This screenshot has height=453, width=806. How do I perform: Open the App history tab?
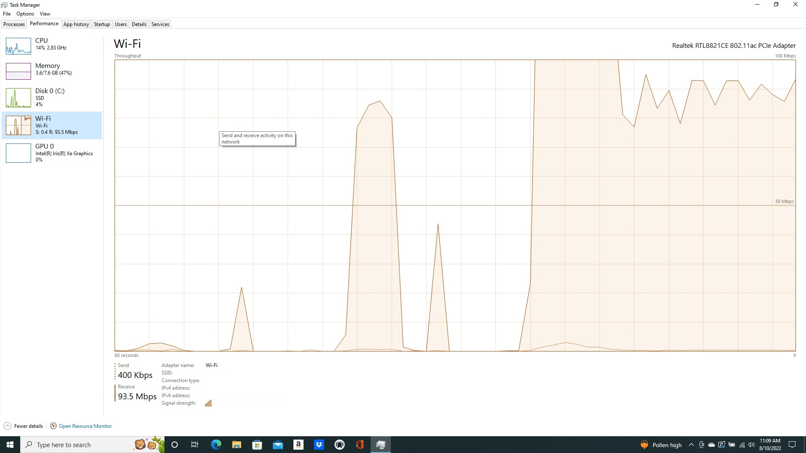click(x=76, y=24)
